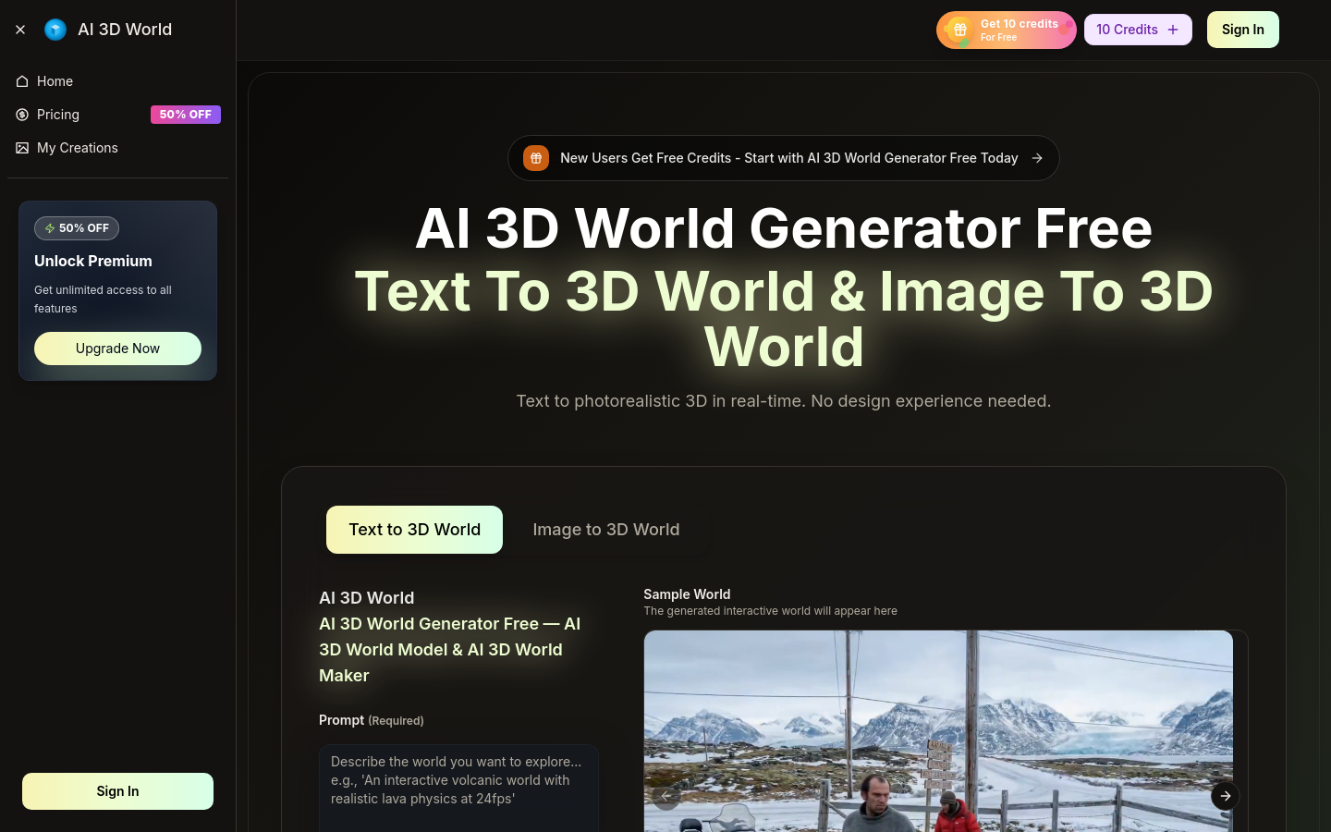
Task: Close the sidebar with the X icon
Action: coord(20,30)
